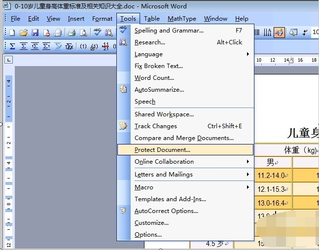The width and height of the screenshot is (319, 250).
Task: Toggle the highlighted Drawing toolbar icon
Action: [x=279, y=33]
